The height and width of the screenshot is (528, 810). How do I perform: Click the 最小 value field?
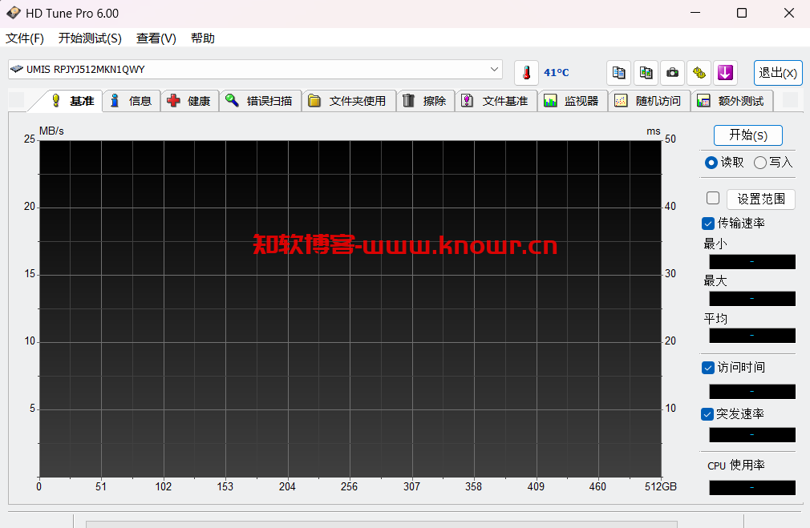click(752, 262)
